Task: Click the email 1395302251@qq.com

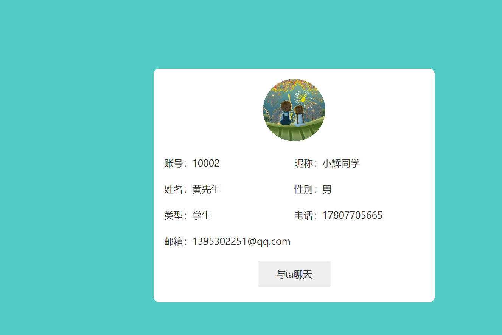Action: [x=241, y=241]
